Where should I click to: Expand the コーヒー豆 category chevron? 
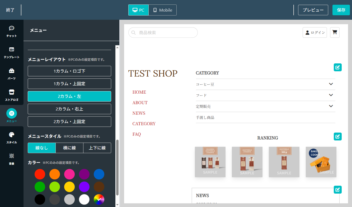click(331, 84)
